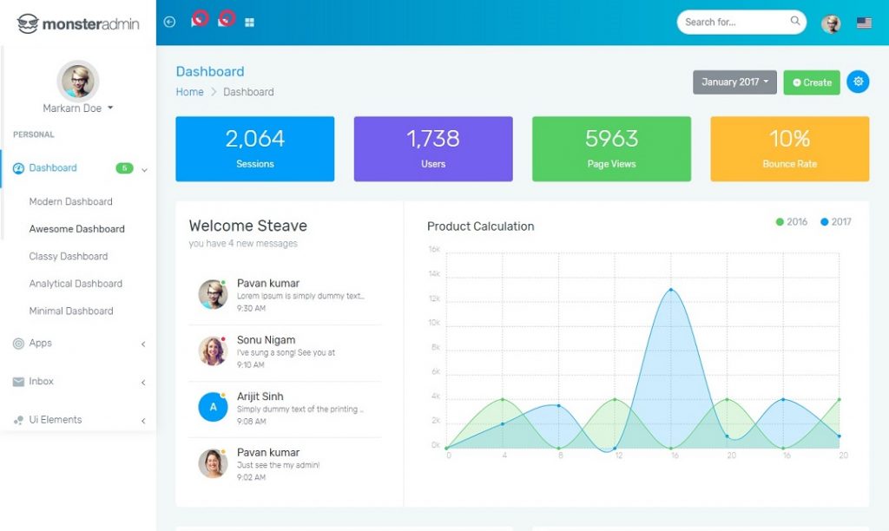Open the Home breadcrumb link
This screenshot has height=531, width=889.
[189, 91]
